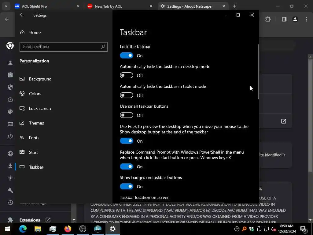Toggle the Peek desktop preview switch
Image resolution: width=313 pixels, height=235 pixels.
[126, 141]
